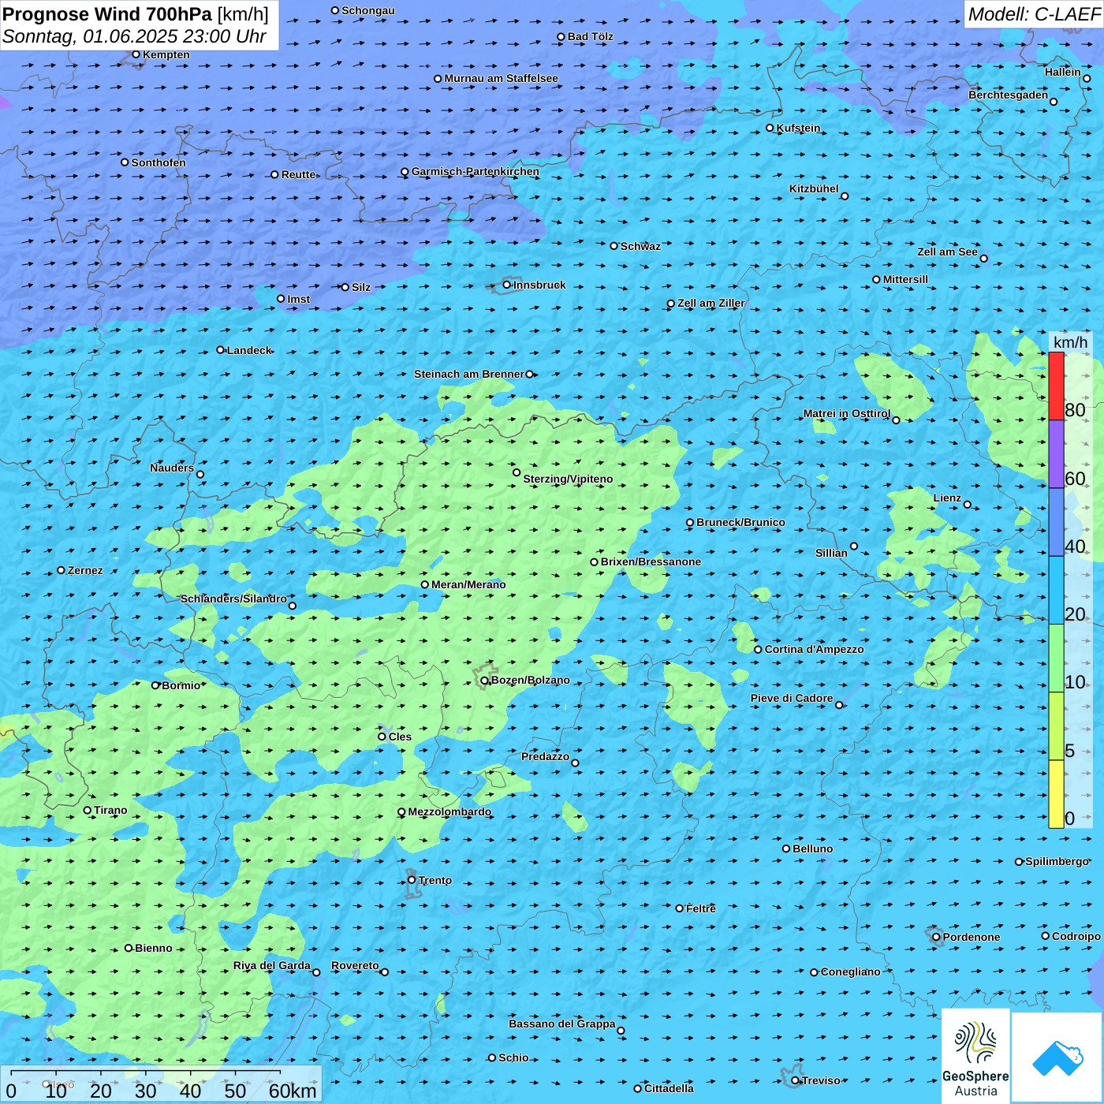Click the Matrei in Osttirol label
Screen dimensions: 1104x1104
(x=846, y=413)
